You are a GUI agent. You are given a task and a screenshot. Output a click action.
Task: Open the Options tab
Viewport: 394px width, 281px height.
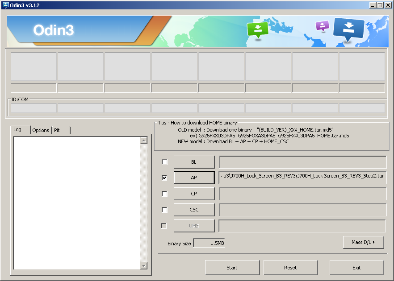pos(41,130)
